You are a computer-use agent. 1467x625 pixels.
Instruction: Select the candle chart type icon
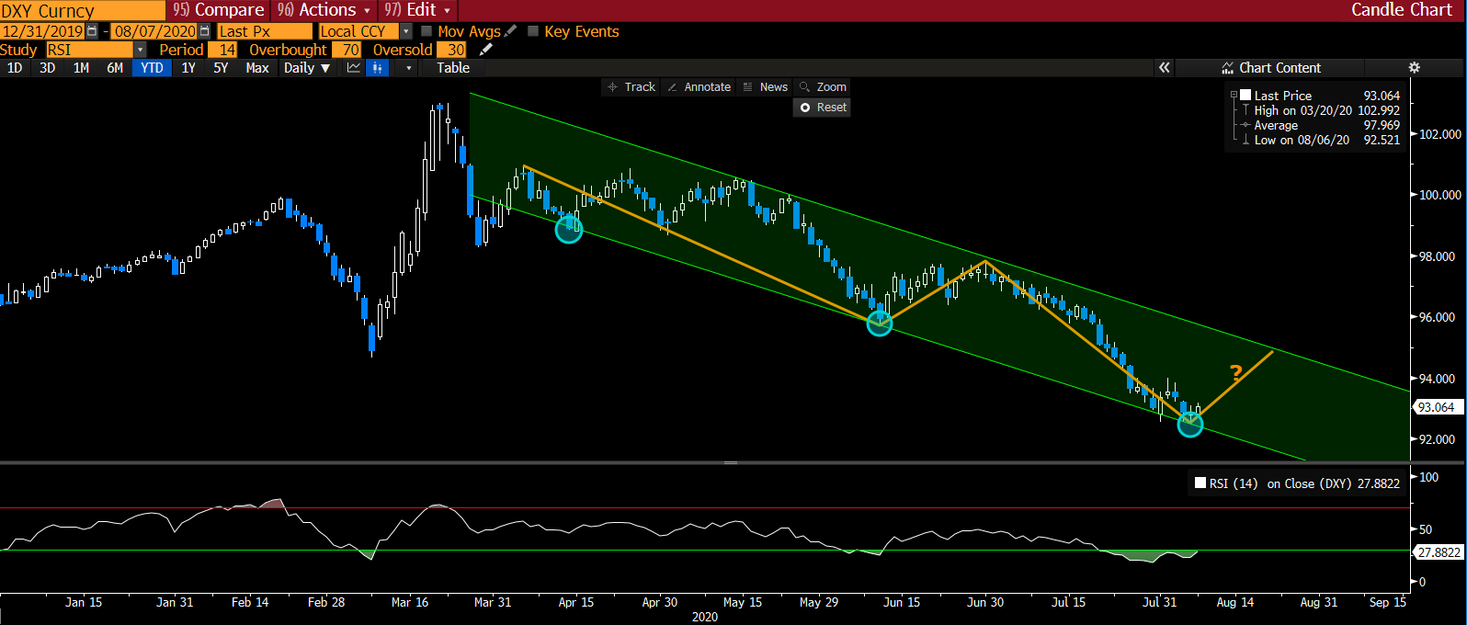(x=377, y=68)
